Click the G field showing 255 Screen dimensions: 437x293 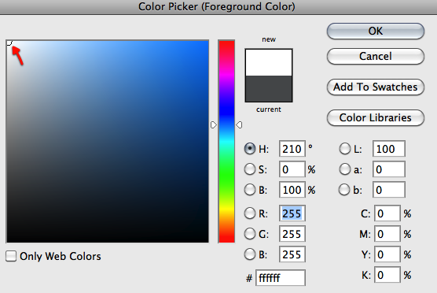(x=292, y=234)
